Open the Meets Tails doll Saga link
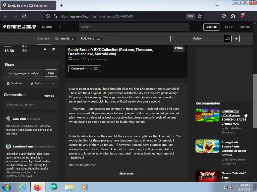The width and height of the screenshot is (257, 192). (x=234, y=175)
